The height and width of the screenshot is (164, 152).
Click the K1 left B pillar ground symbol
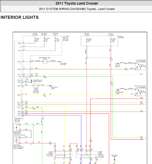point(118,63)
